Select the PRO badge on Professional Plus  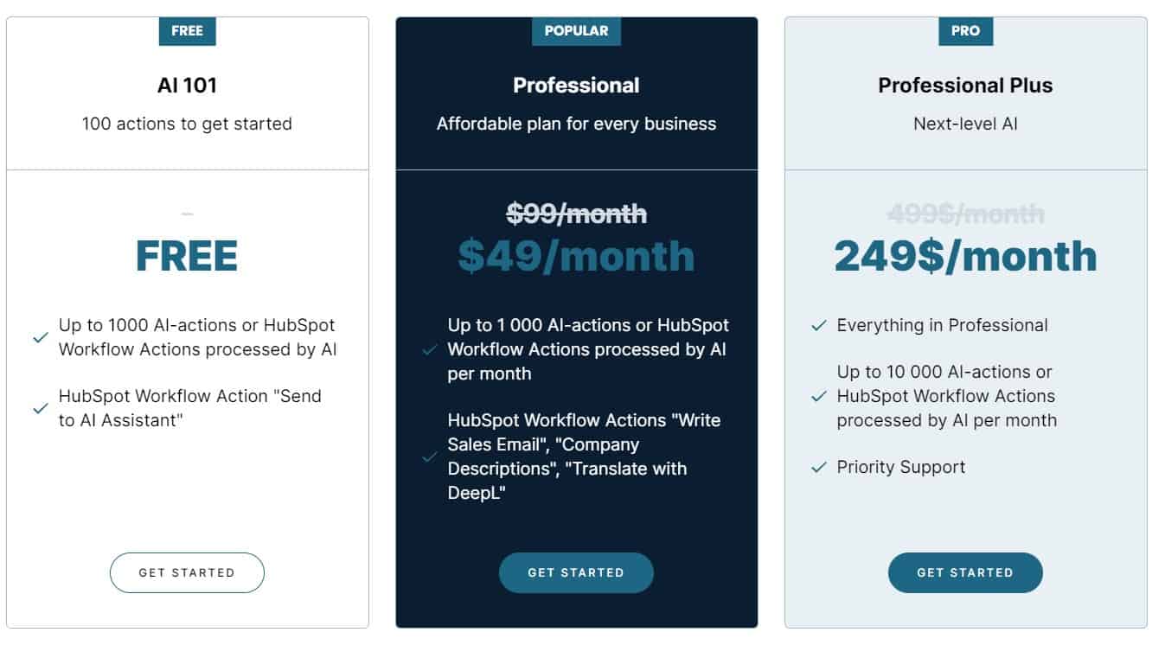[965, 30]
